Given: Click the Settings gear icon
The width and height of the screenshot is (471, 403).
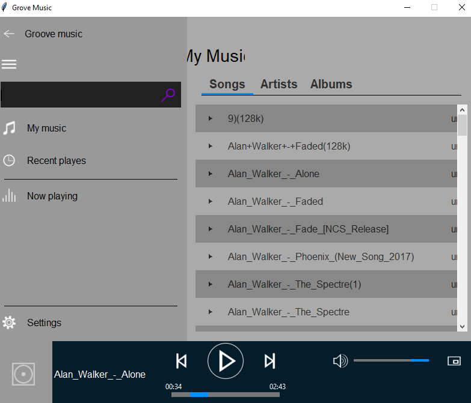Looking at the screenshot, I should click(x=9, y=323).
